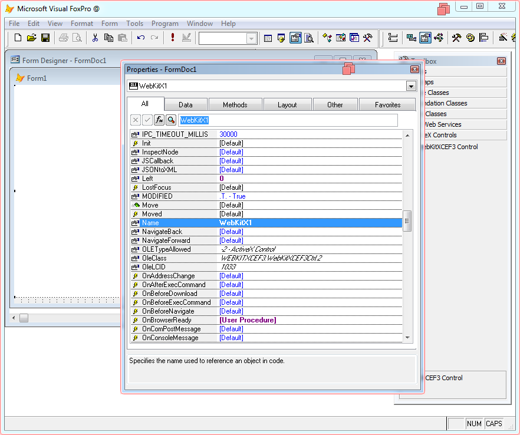The width and height of the screenshot is (520, 435).
Task: Open the Format menu
Action: click(x=81, y=24)
